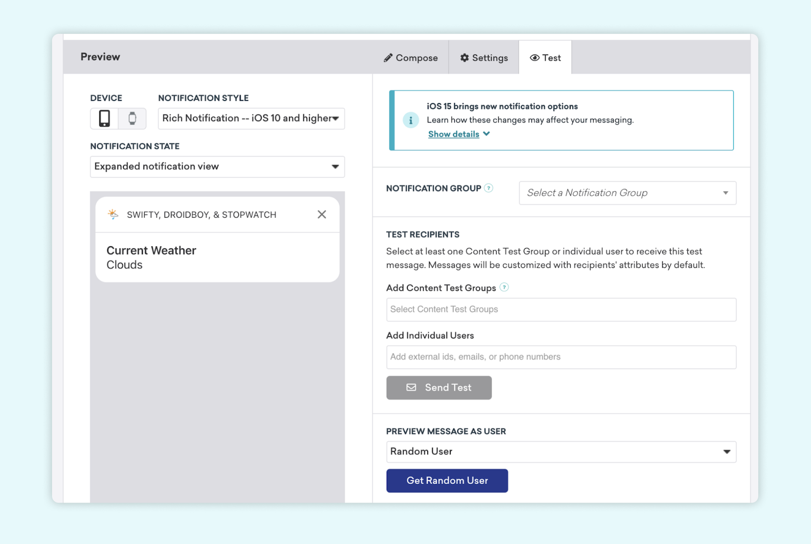Select the watch device preview icon
This screenshot has width=811, height=544.
point(132,118)
